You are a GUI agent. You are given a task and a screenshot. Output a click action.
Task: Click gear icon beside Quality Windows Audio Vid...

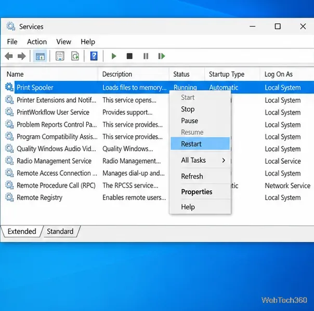[x=9, y=149]
